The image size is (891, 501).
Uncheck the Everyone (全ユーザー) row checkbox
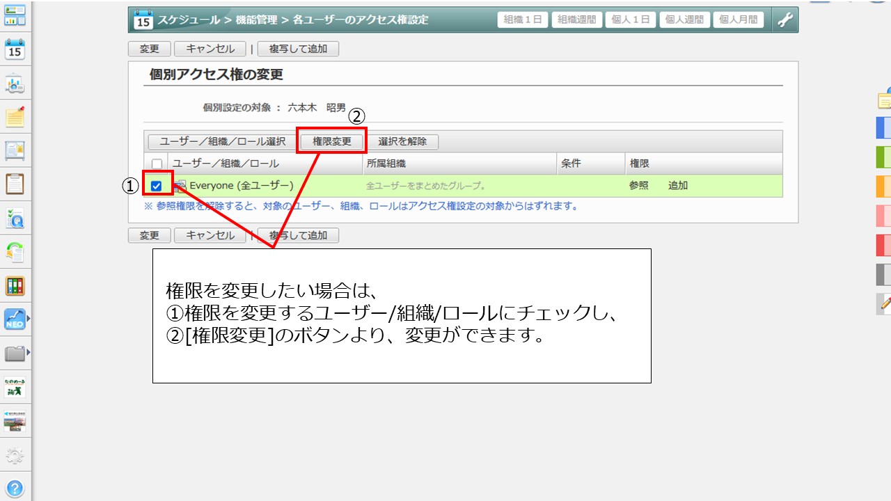click(x=157, y=186)
